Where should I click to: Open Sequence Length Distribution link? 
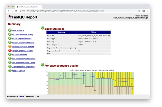coord(24,59)
